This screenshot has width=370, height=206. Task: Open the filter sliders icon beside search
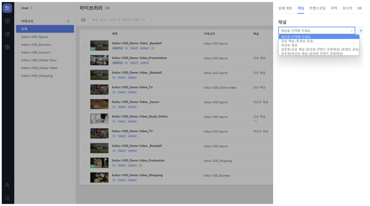[x=83, y=20]
